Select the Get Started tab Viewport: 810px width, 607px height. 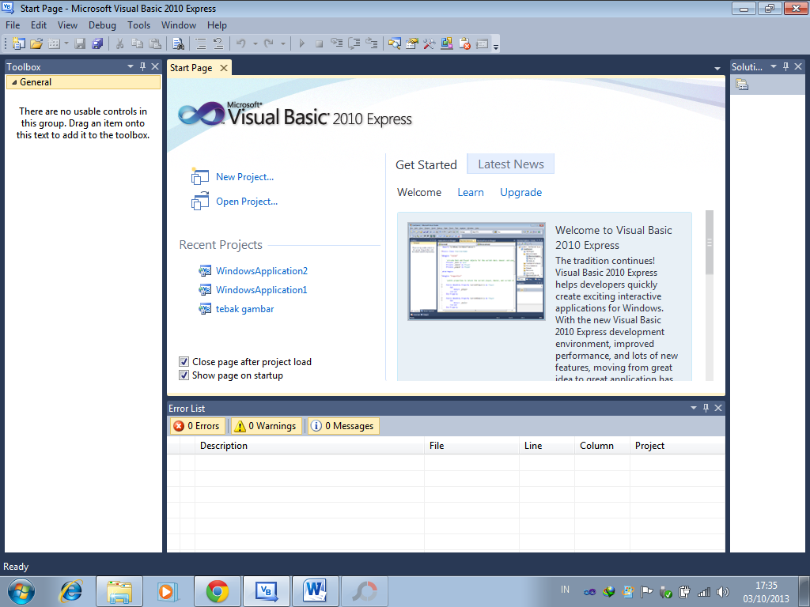[x=426, y=164]
